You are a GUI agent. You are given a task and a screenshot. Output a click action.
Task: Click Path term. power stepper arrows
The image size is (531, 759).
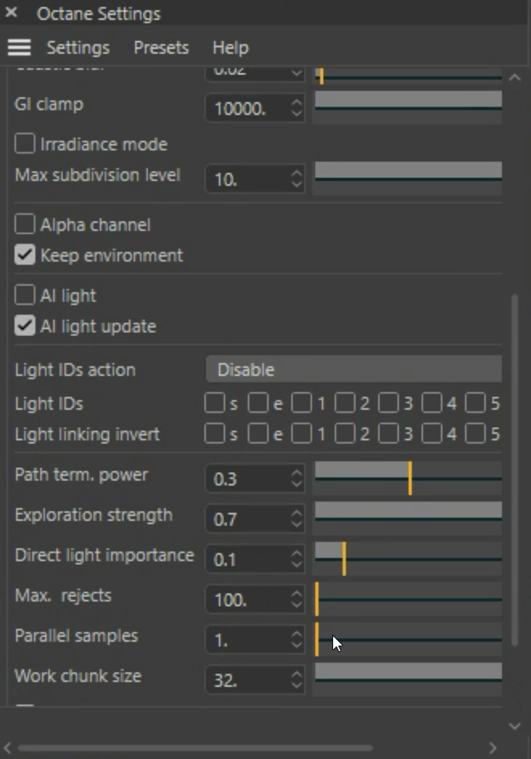[x=296, y=478]
